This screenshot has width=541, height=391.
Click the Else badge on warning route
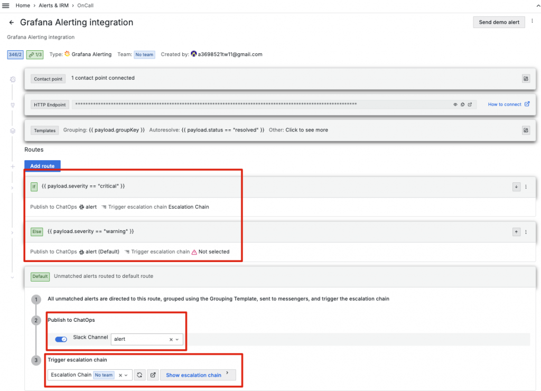[x=36, y=231]
